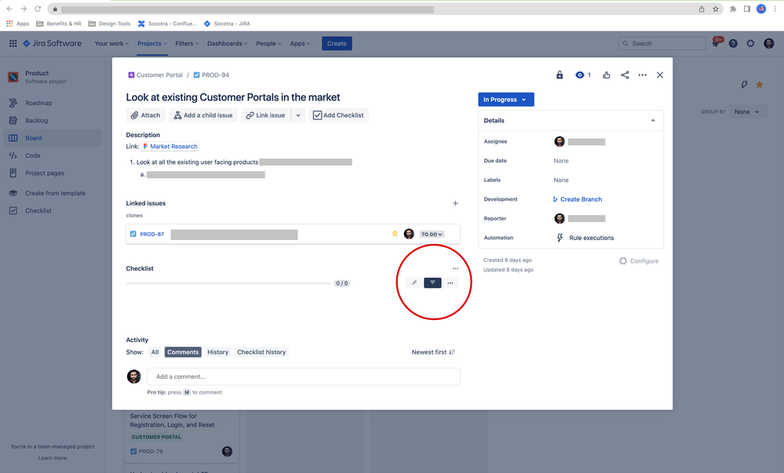
Task: Click the Jira Search box
Action: (x=662, y=43)
